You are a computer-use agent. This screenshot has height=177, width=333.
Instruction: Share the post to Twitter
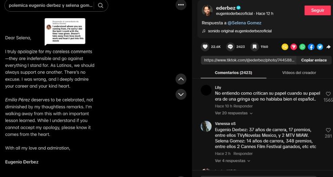pos(320,47)
